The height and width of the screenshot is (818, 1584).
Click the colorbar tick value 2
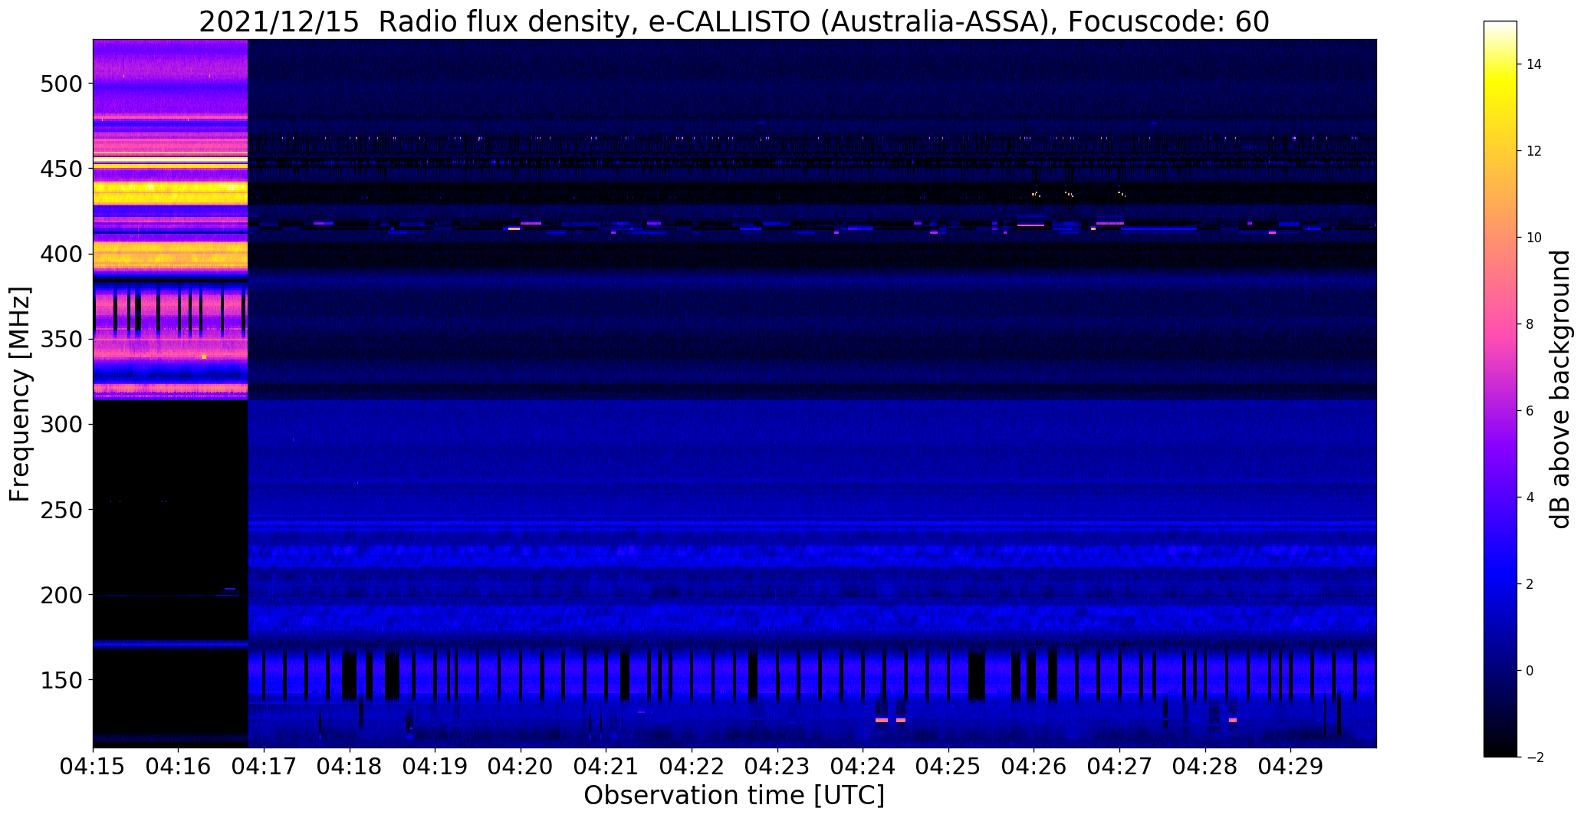1530,584
